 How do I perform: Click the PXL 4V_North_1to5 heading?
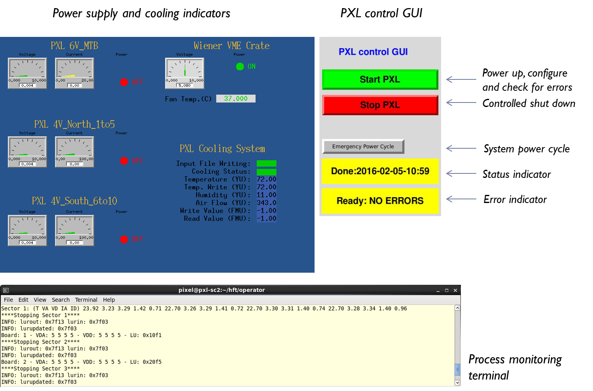click(x=75, y=124)
